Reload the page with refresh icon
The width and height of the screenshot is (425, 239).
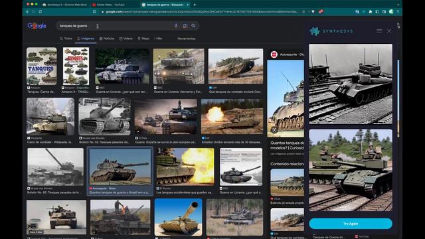40,12
